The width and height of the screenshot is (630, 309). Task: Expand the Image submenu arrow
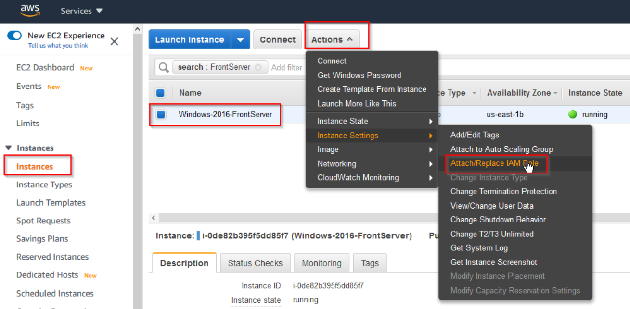[x=431, y=149]
